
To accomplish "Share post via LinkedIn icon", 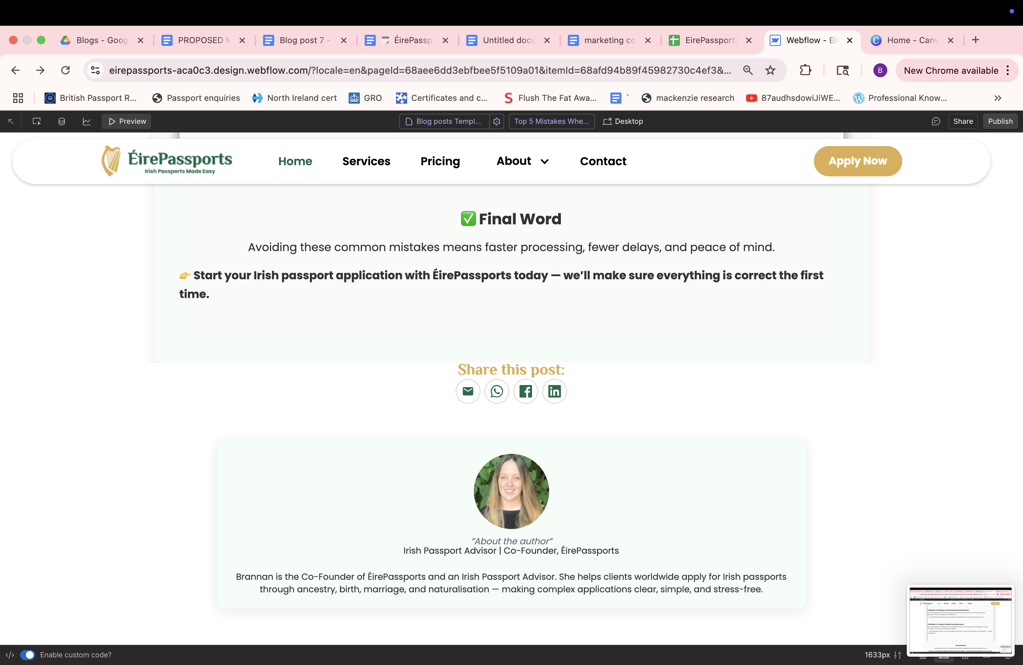I will [554, 391].
